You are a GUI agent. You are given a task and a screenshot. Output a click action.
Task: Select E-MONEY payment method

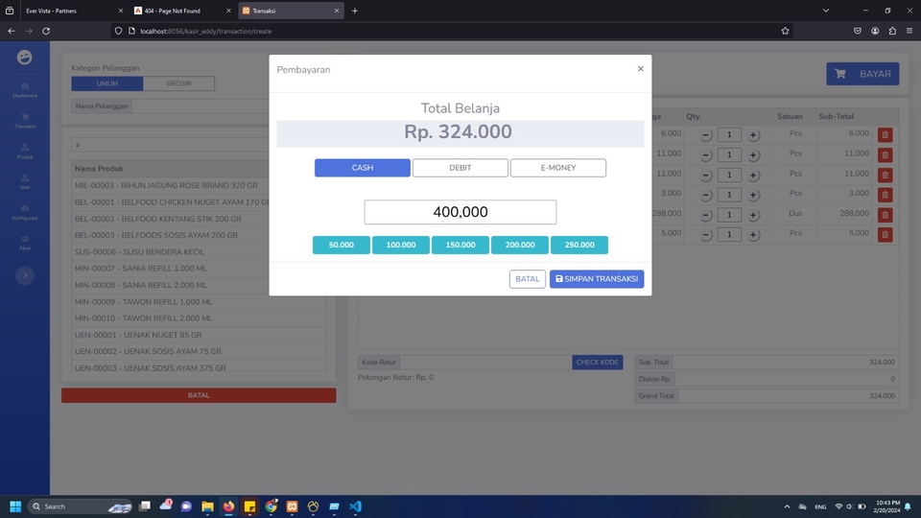click(x=558, y=168)
